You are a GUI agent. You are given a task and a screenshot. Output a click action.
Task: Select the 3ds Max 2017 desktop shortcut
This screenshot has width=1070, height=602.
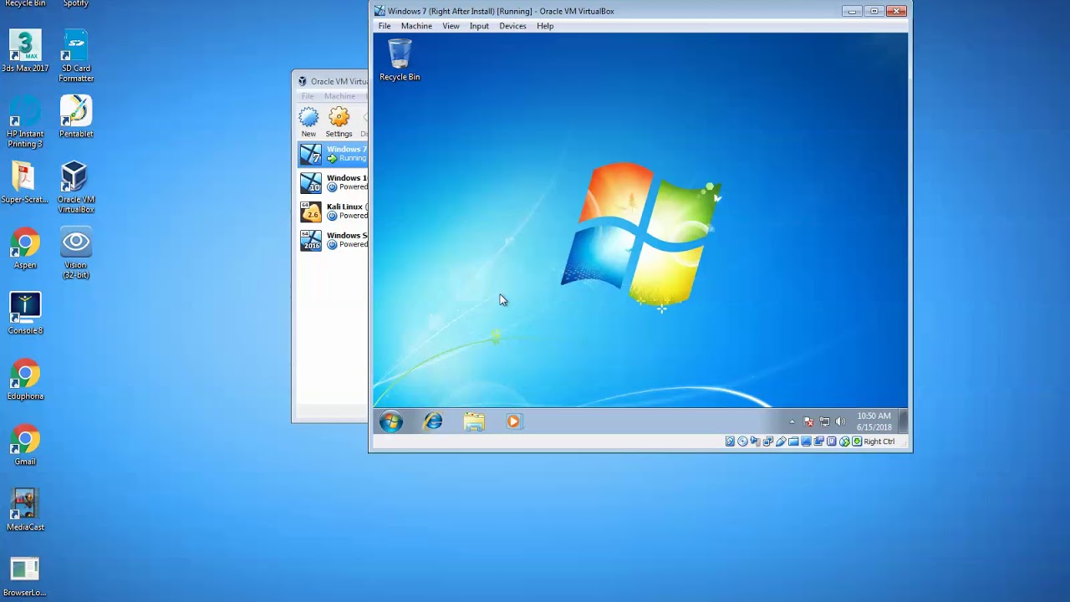point(25,51)
